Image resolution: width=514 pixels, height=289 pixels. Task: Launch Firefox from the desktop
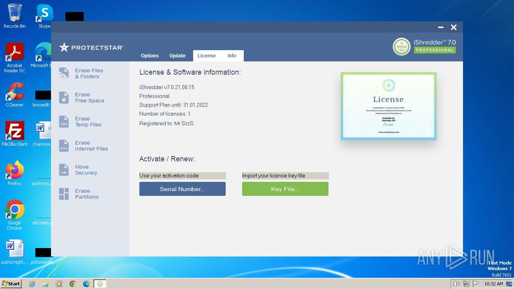pos(14,173)
